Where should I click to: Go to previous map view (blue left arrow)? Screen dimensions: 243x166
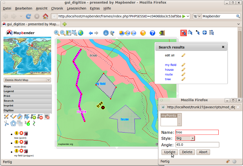[91, 33]
